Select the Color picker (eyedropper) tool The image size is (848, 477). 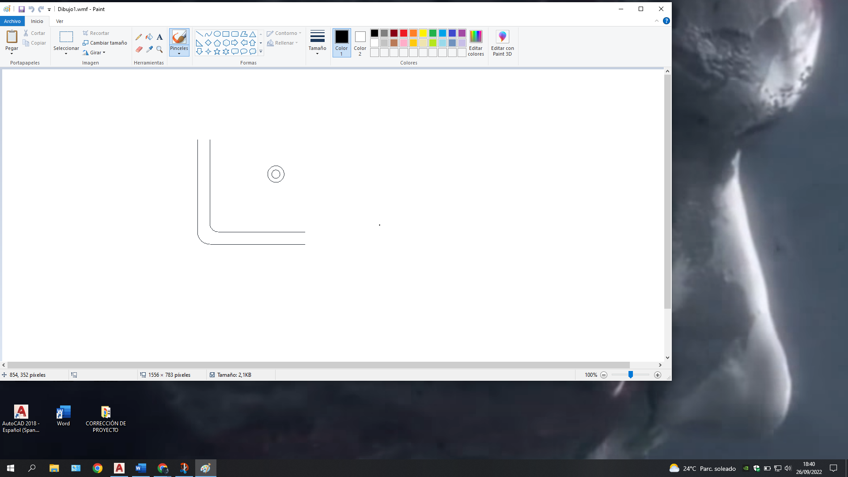[149, 49]
